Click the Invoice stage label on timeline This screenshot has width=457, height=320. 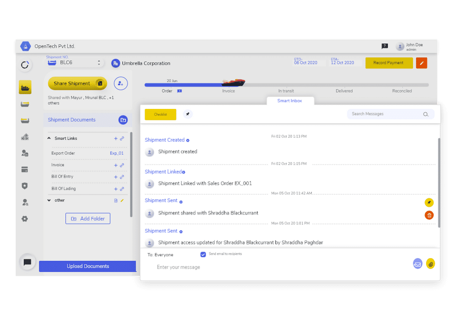click(228, 91)
